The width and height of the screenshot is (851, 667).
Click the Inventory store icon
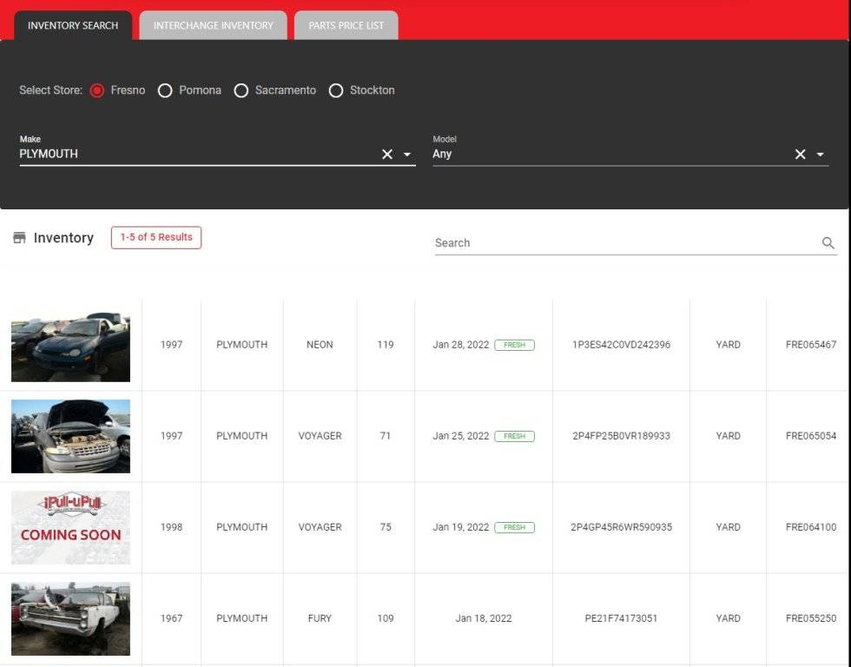tap(19, 238)
